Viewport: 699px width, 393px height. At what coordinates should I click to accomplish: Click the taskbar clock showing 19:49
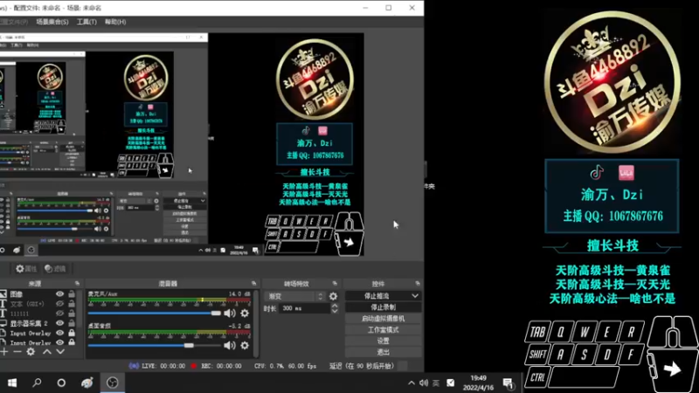coord(478,383)
